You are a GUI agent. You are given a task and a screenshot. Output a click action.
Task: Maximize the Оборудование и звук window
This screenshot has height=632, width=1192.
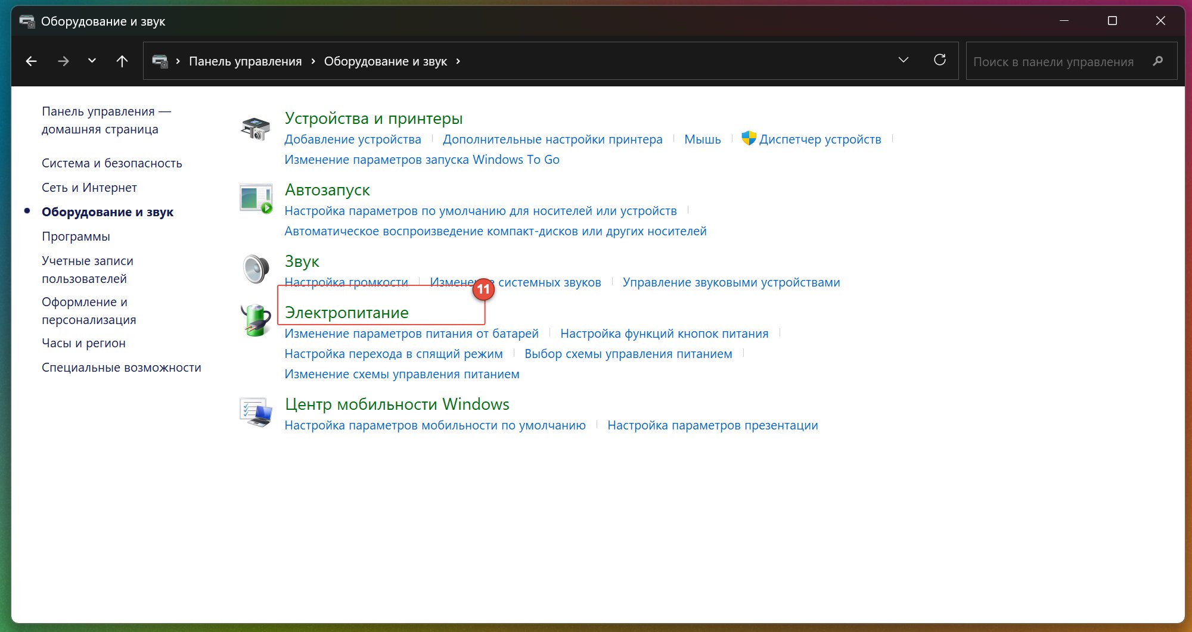(1112, 21)
